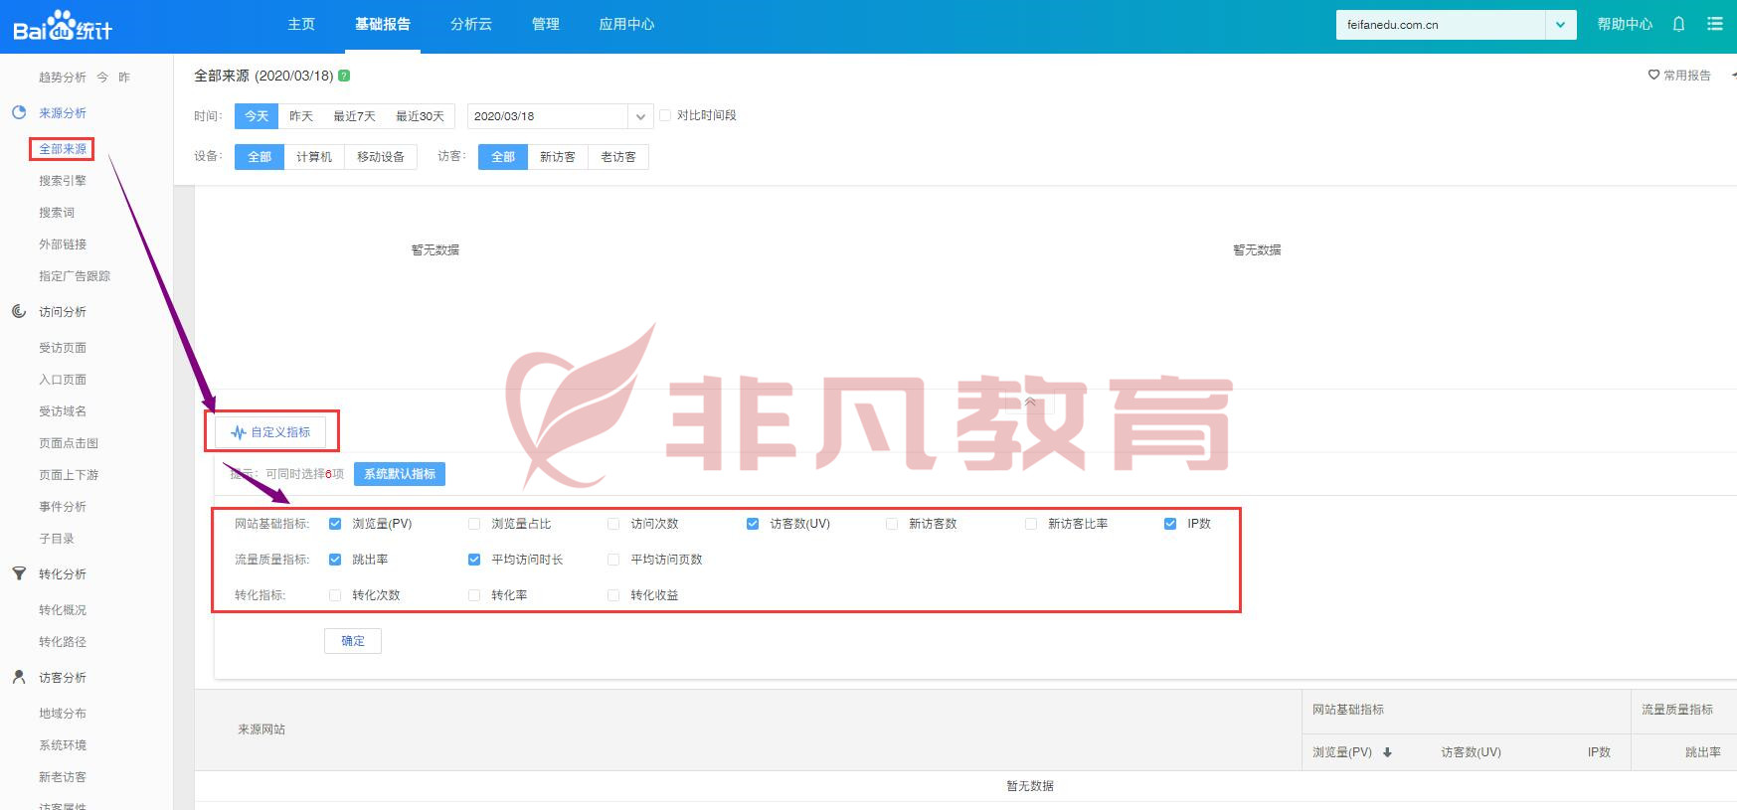Toggle the 浏览量(PV) checkbox
This screenshot has width=1737, height=810.
(335, 524)
